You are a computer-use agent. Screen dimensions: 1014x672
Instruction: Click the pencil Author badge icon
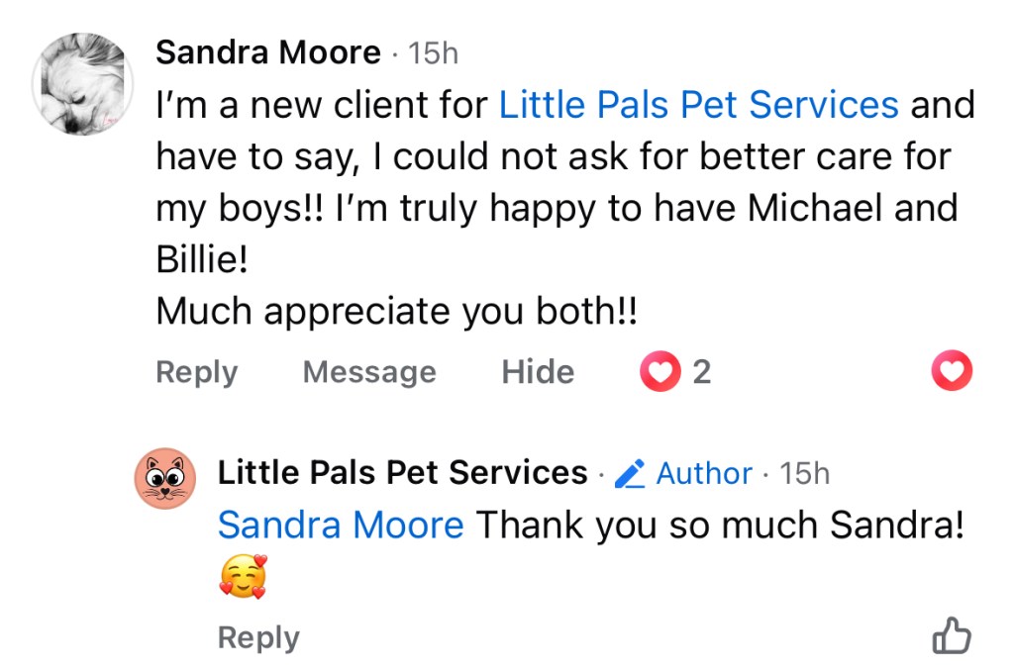click(630, 475)
